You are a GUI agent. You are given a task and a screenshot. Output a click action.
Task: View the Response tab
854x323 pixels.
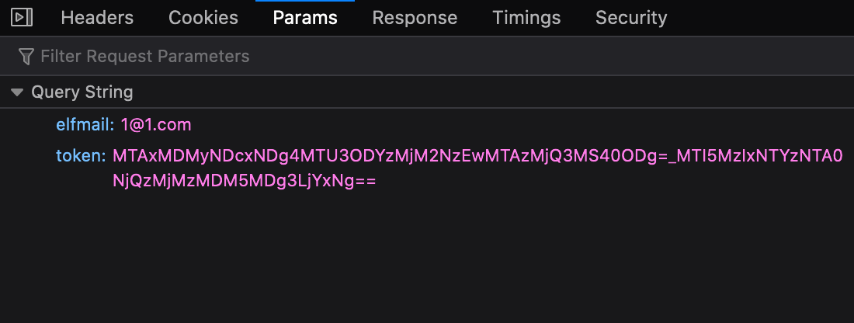coord(415,18)
